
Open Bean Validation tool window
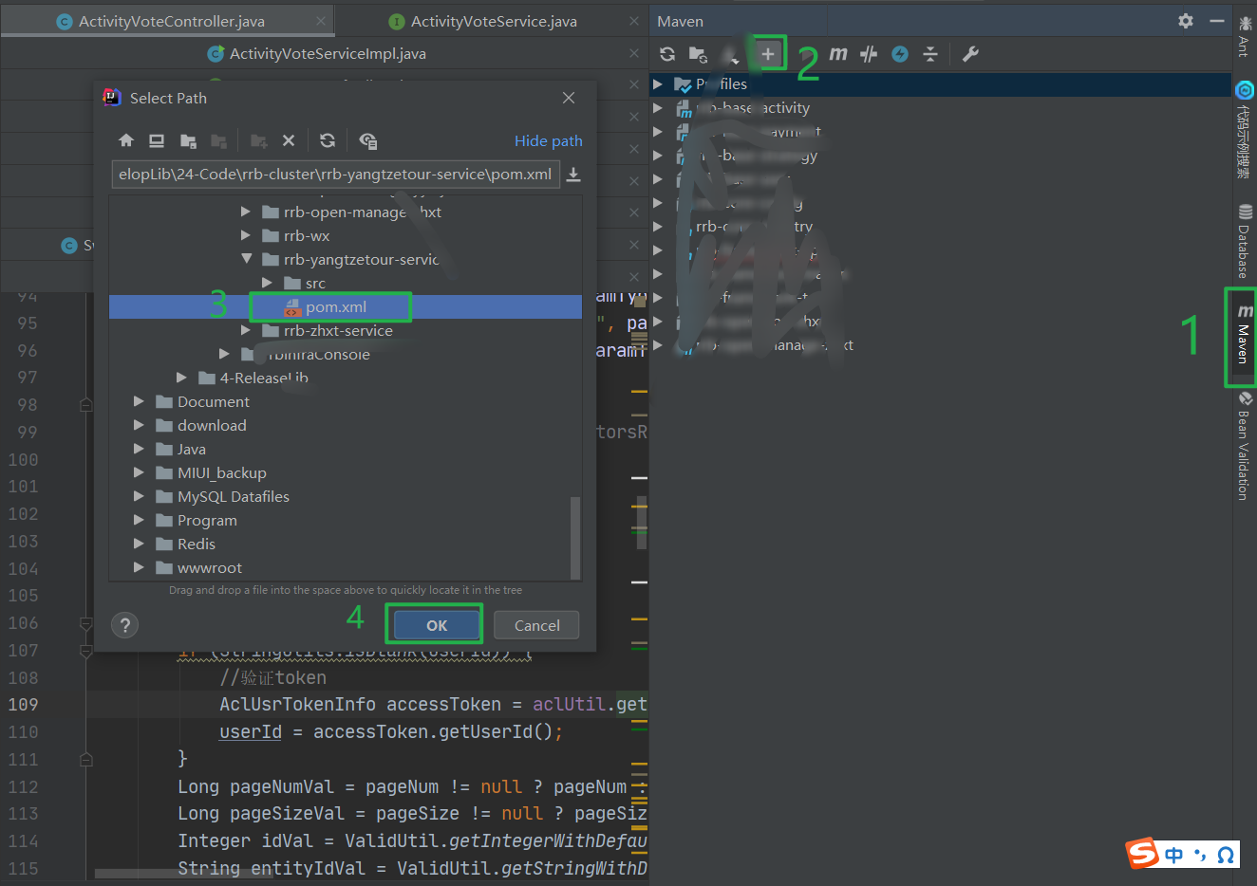click(x=1245, y=446)
